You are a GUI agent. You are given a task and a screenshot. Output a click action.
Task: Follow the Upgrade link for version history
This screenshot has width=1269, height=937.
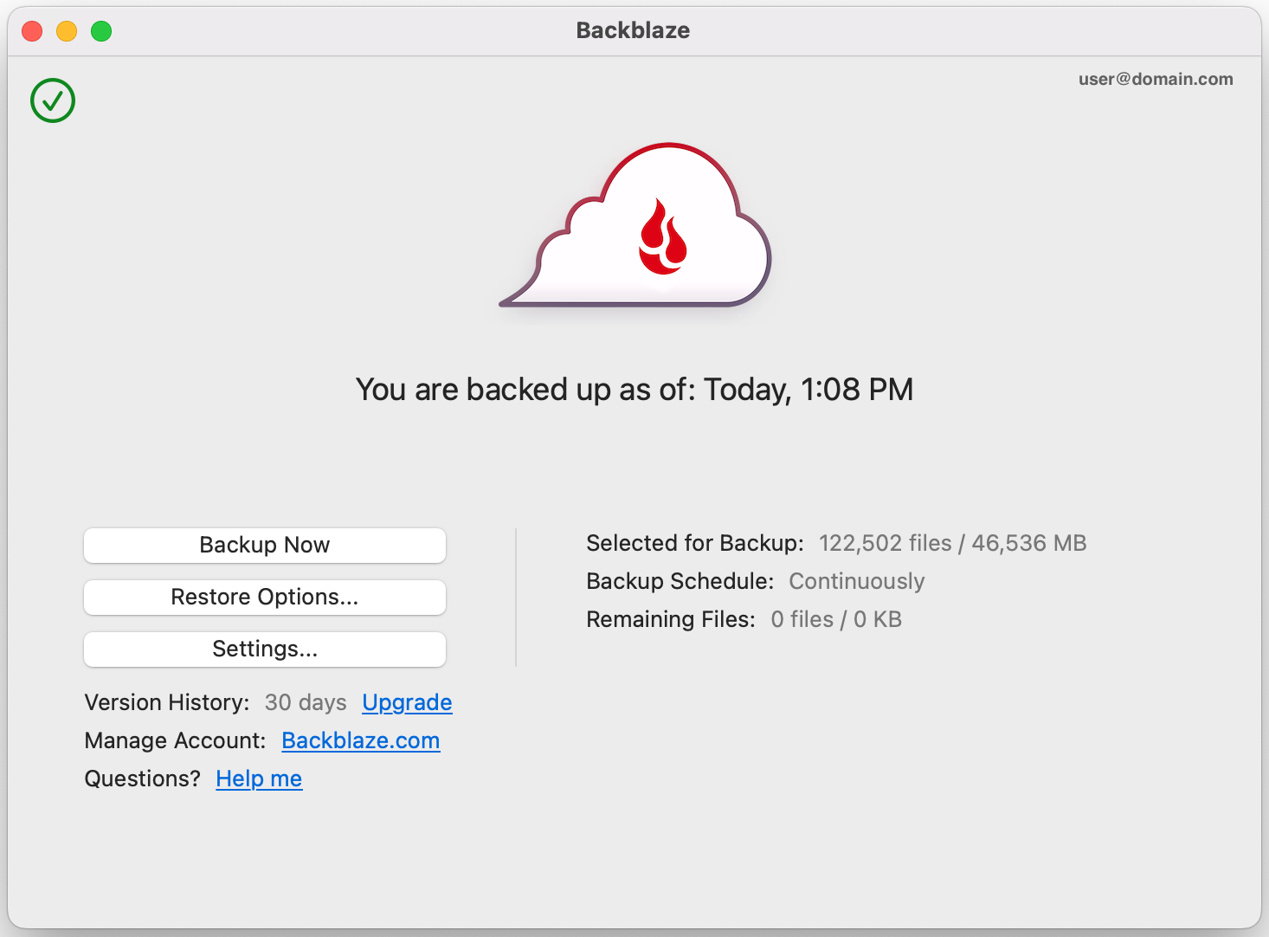tap(407, 702)
